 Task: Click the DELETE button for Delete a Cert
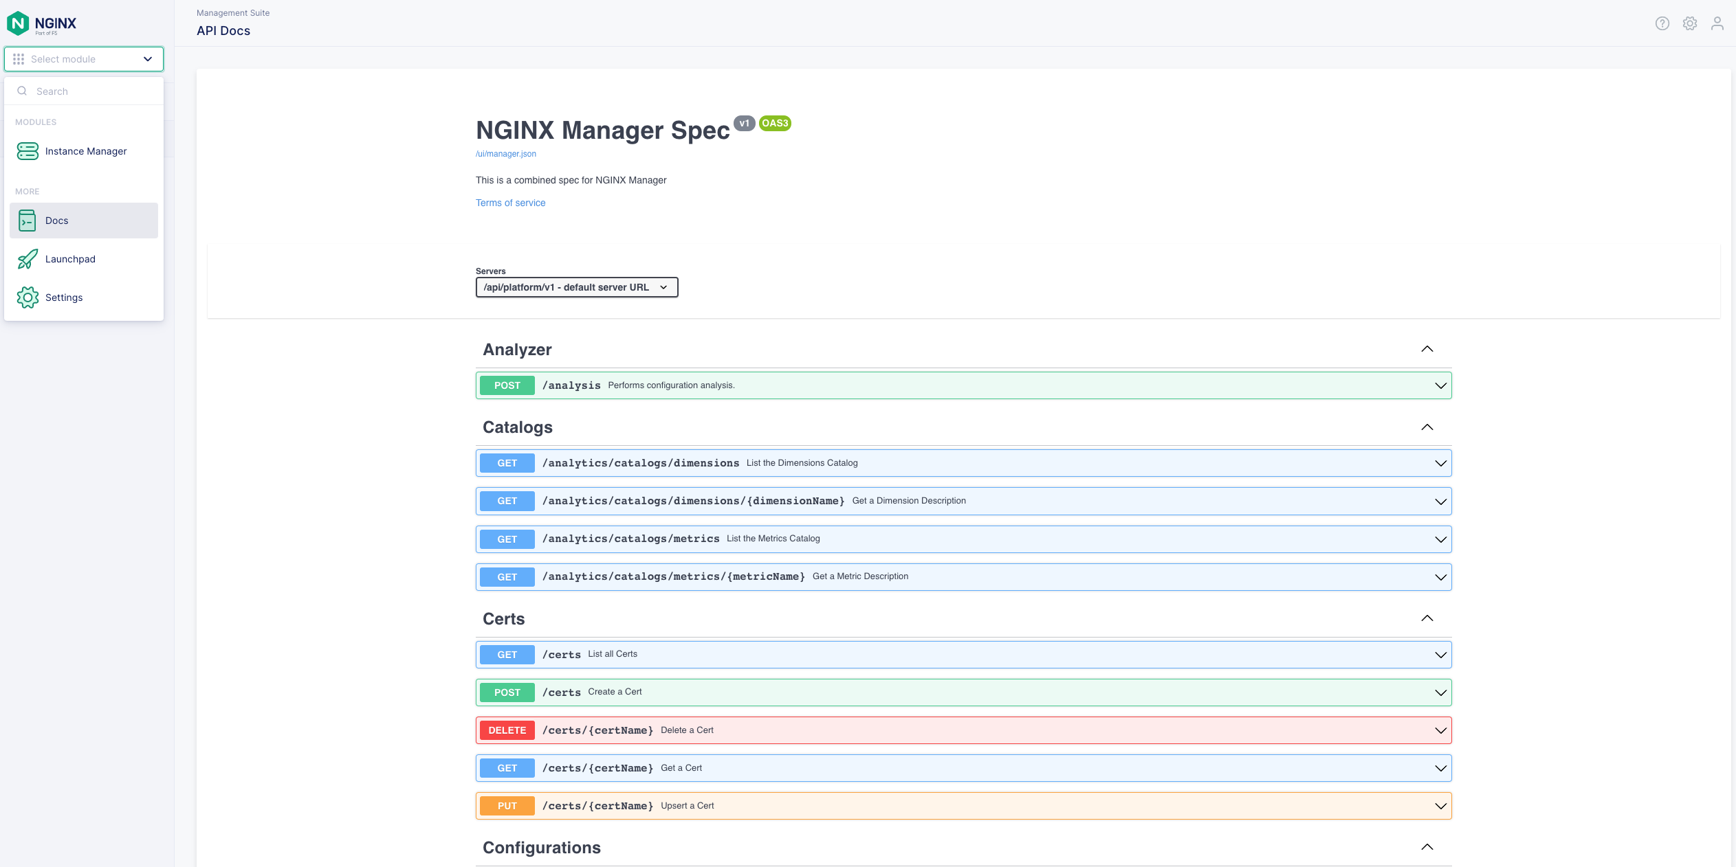pyautogui.click(x=507, y=730)
